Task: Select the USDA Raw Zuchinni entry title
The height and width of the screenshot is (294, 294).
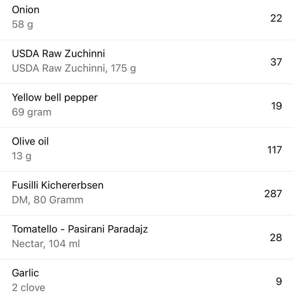Action: (58, 54)
